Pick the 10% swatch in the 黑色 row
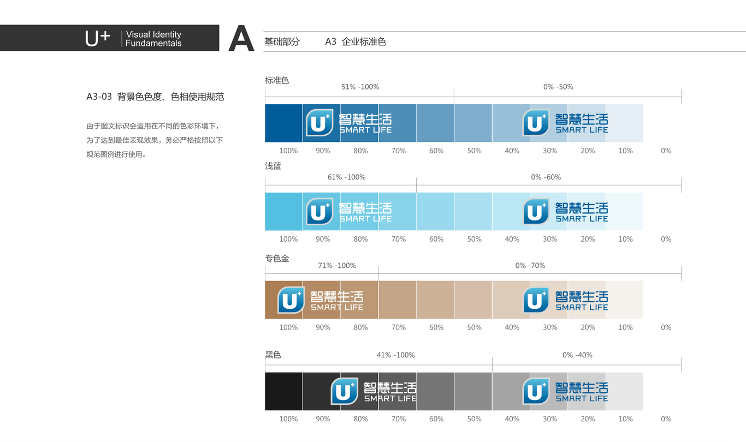 [x=624, y=391]
